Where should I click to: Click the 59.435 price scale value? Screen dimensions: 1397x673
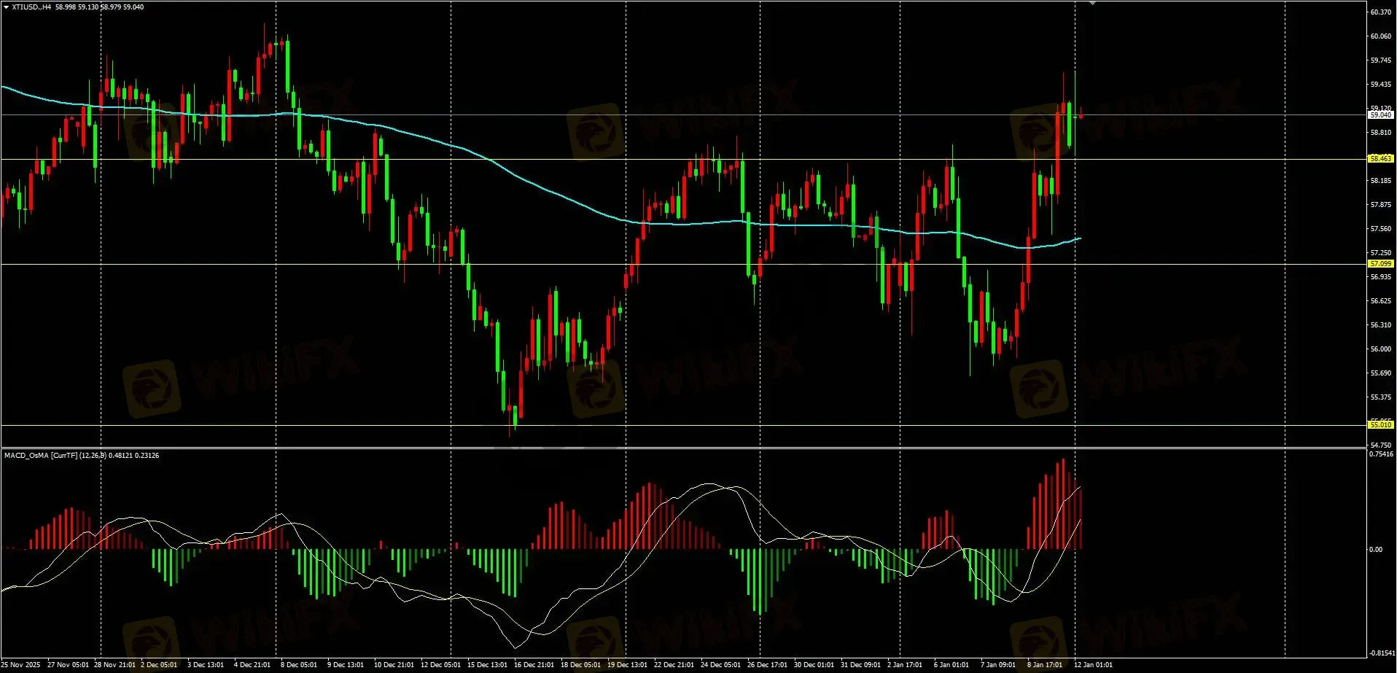click(1381, 85)
